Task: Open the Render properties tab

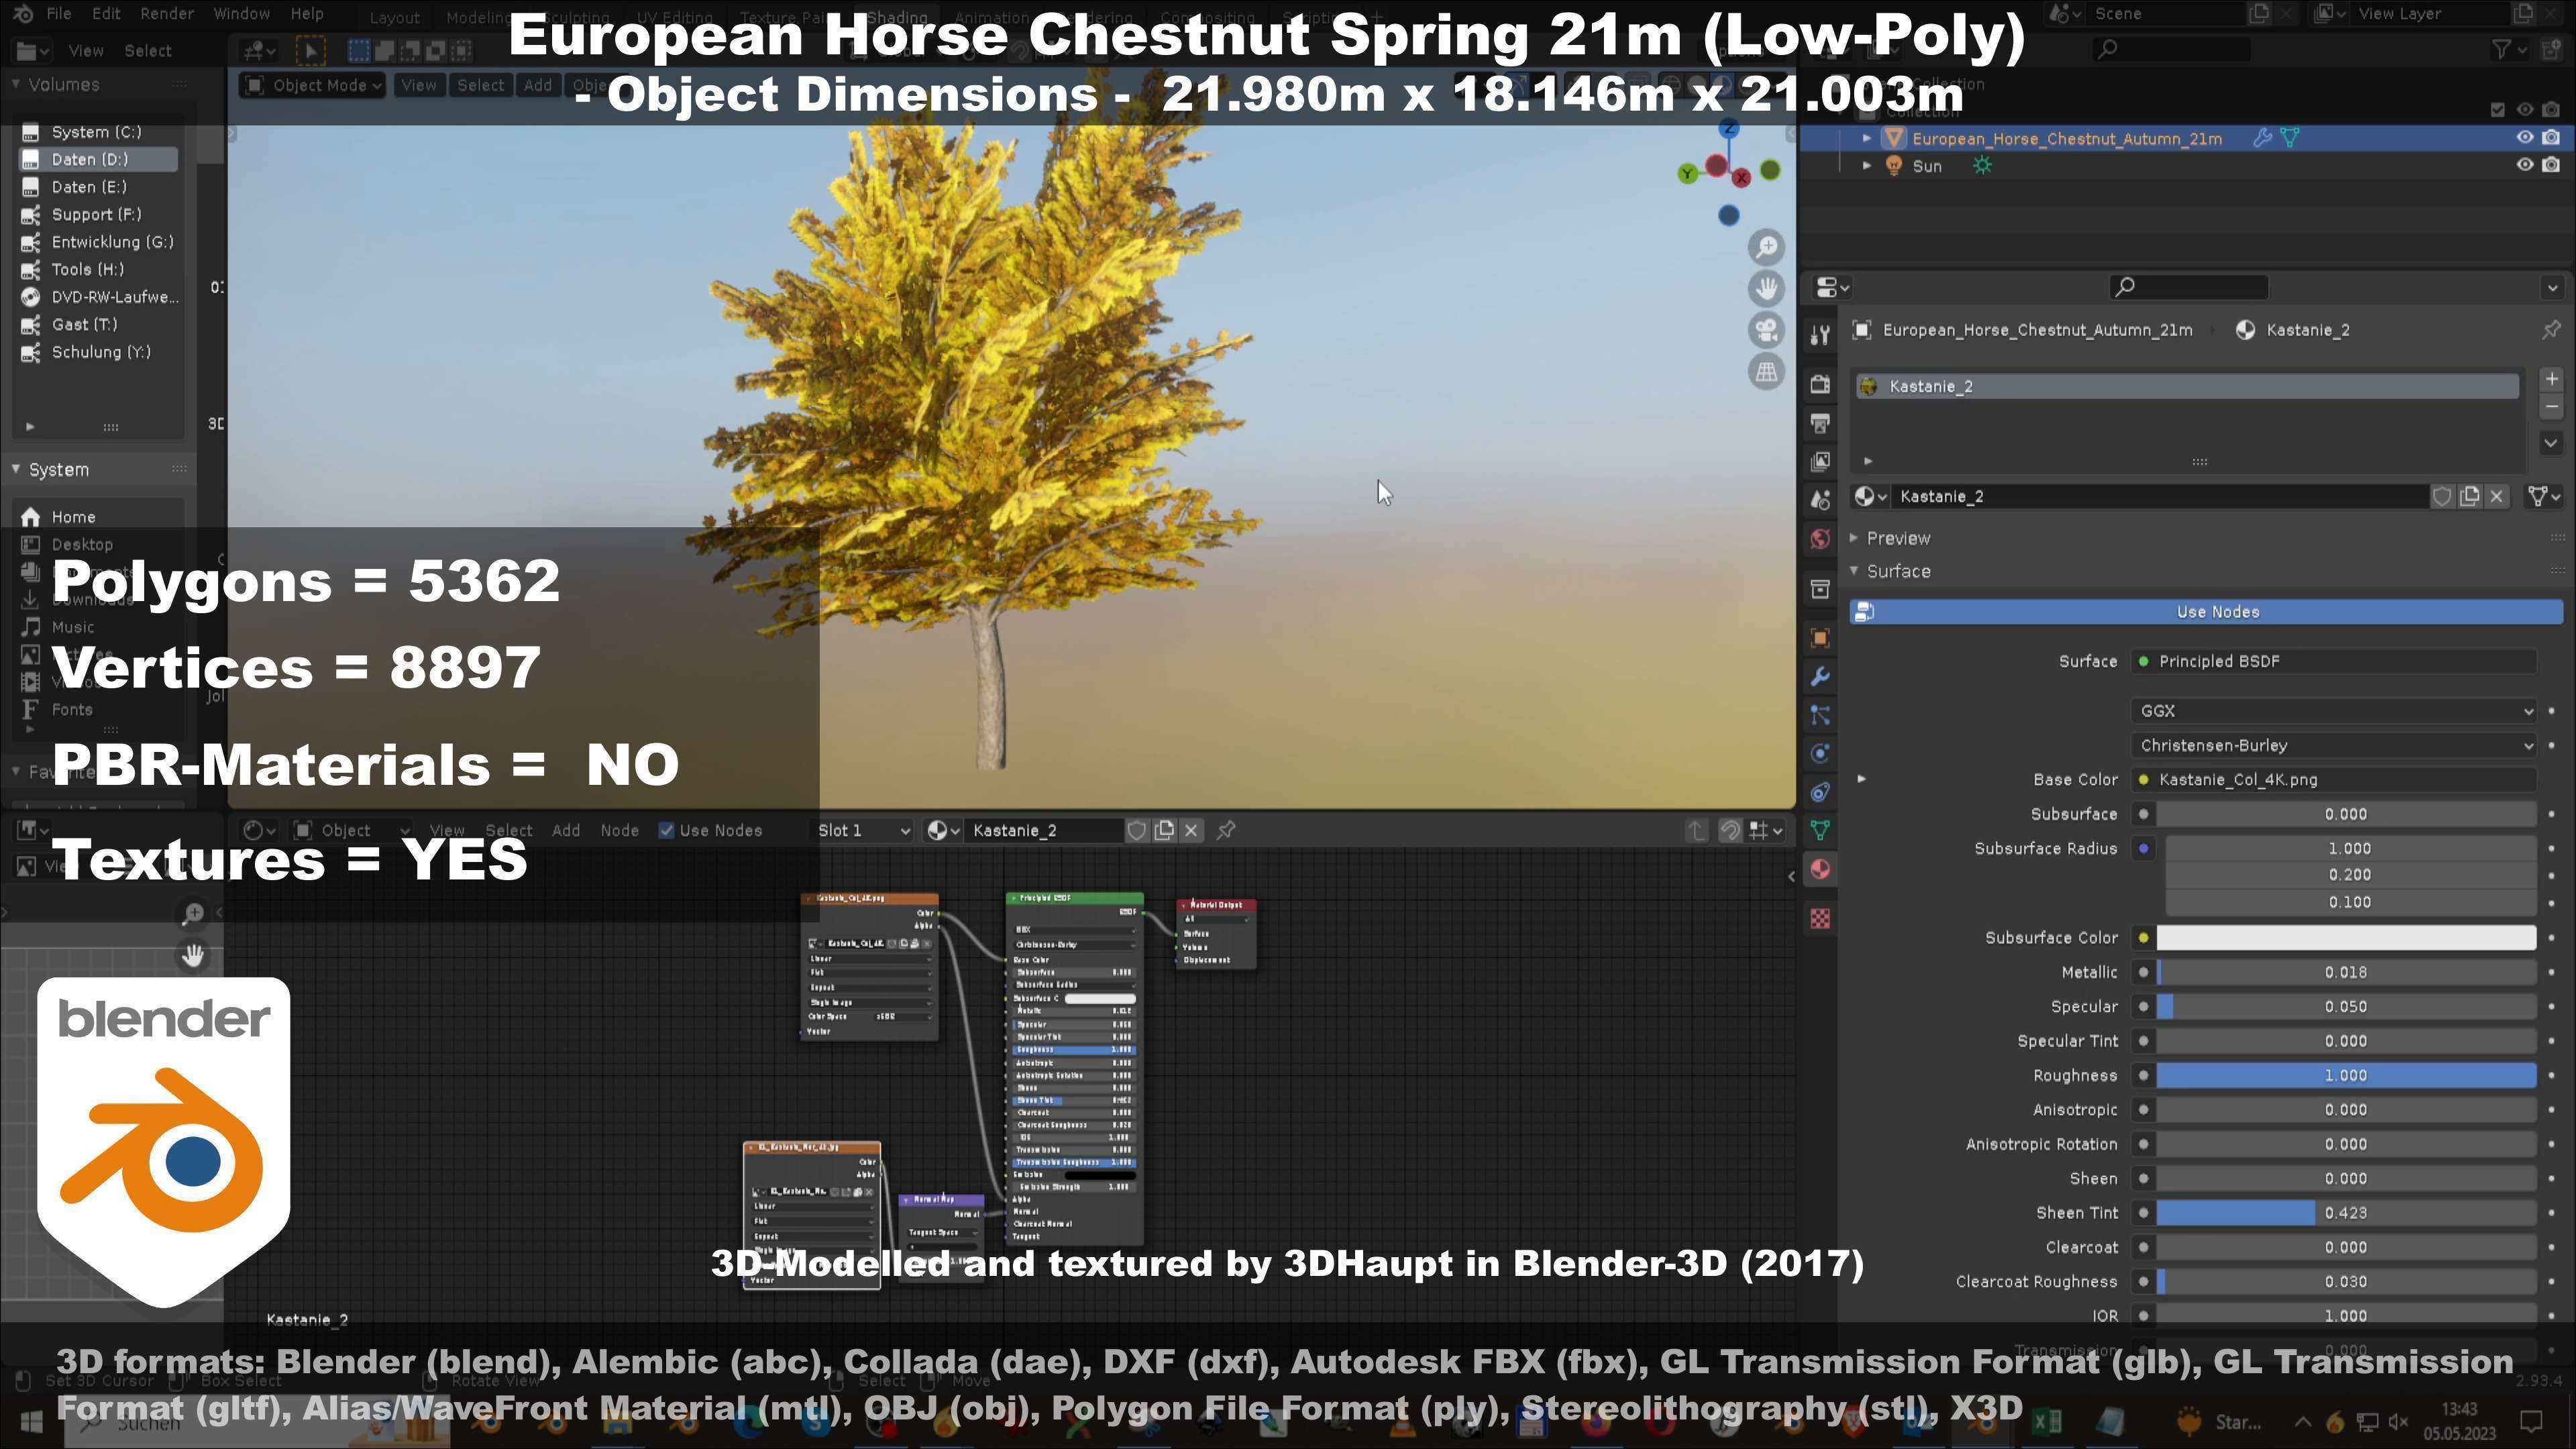Action: 1820,385
